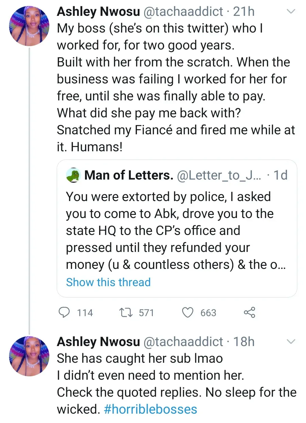Open Ashley Nwosu's avatar on the first tweet
The height and width of the screenshot is (423, 306).
pyautogui.click(x=29, y=26)
